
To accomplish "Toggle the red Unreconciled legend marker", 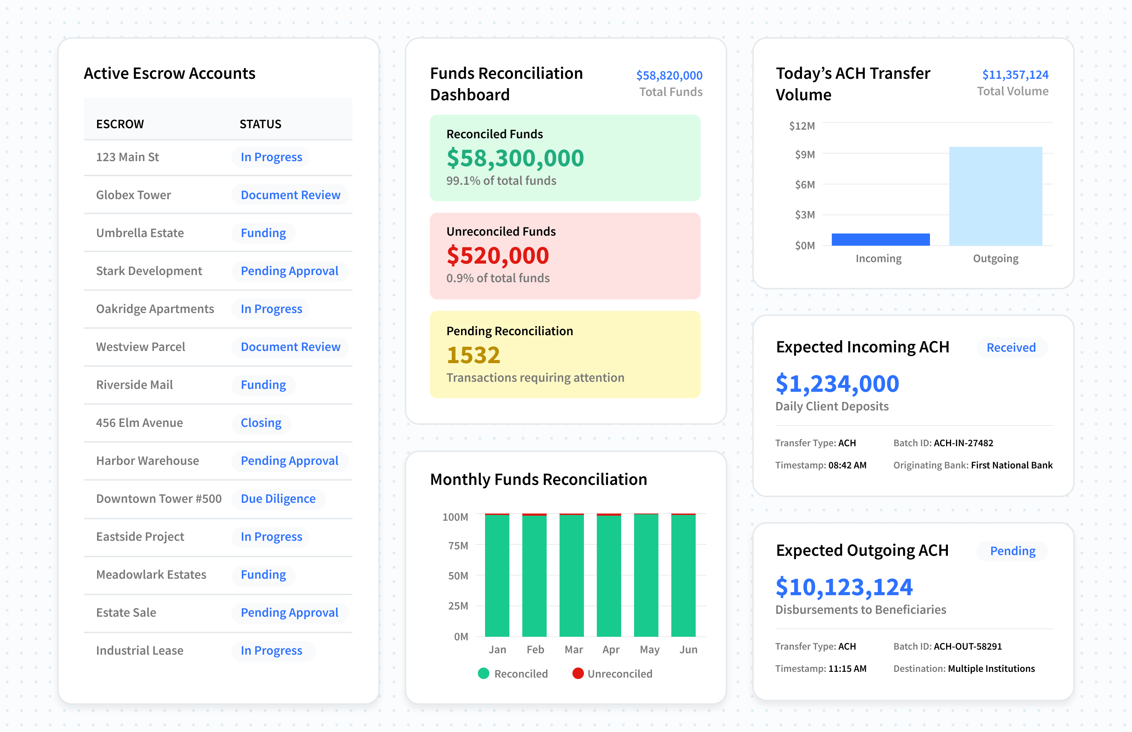I will (578, 674).
